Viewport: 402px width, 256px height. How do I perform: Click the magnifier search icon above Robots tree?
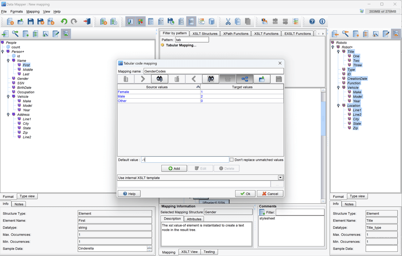(x=345, y=34)
